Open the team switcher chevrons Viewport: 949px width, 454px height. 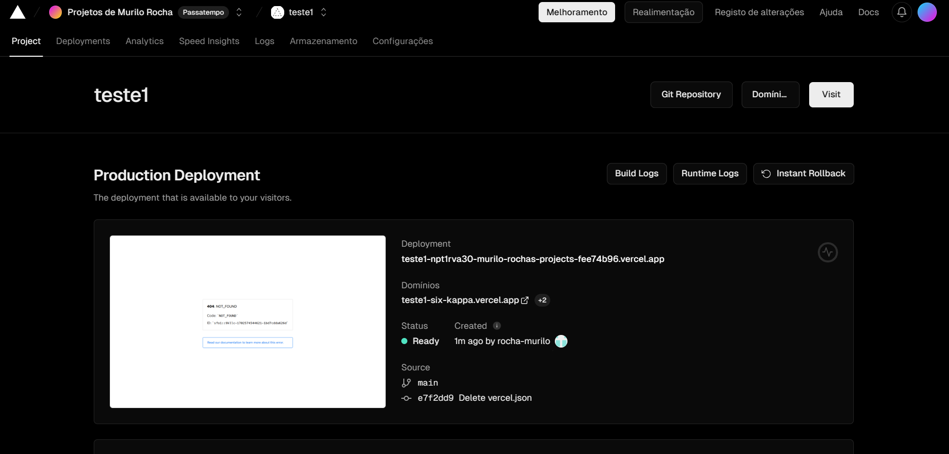click(x=239, y=12)
